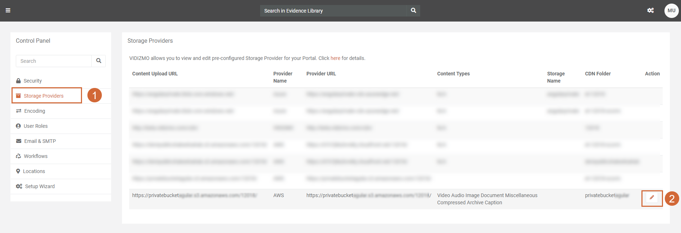Open the Encoding settings
This screenshot has width=681, height=233.
tap(35, 111)
